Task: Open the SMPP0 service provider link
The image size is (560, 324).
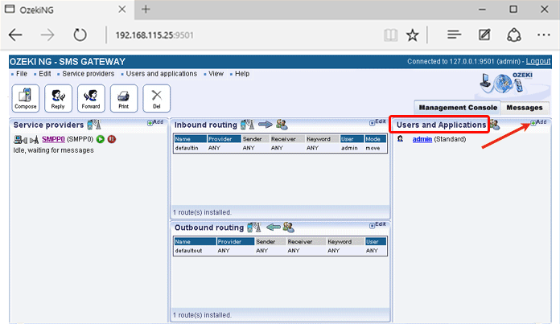Action: [x=53, y=139]
